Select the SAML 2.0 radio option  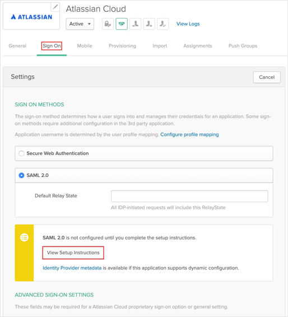(x=21, y=175)
